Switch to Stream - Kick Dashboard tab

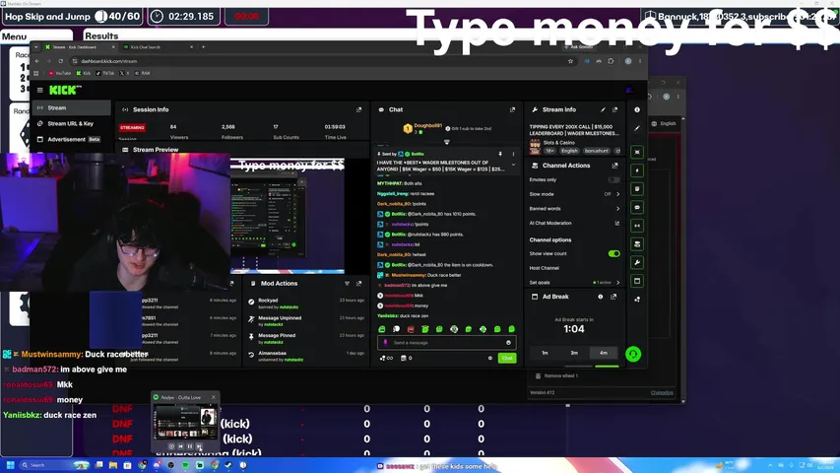click(81, 47)
